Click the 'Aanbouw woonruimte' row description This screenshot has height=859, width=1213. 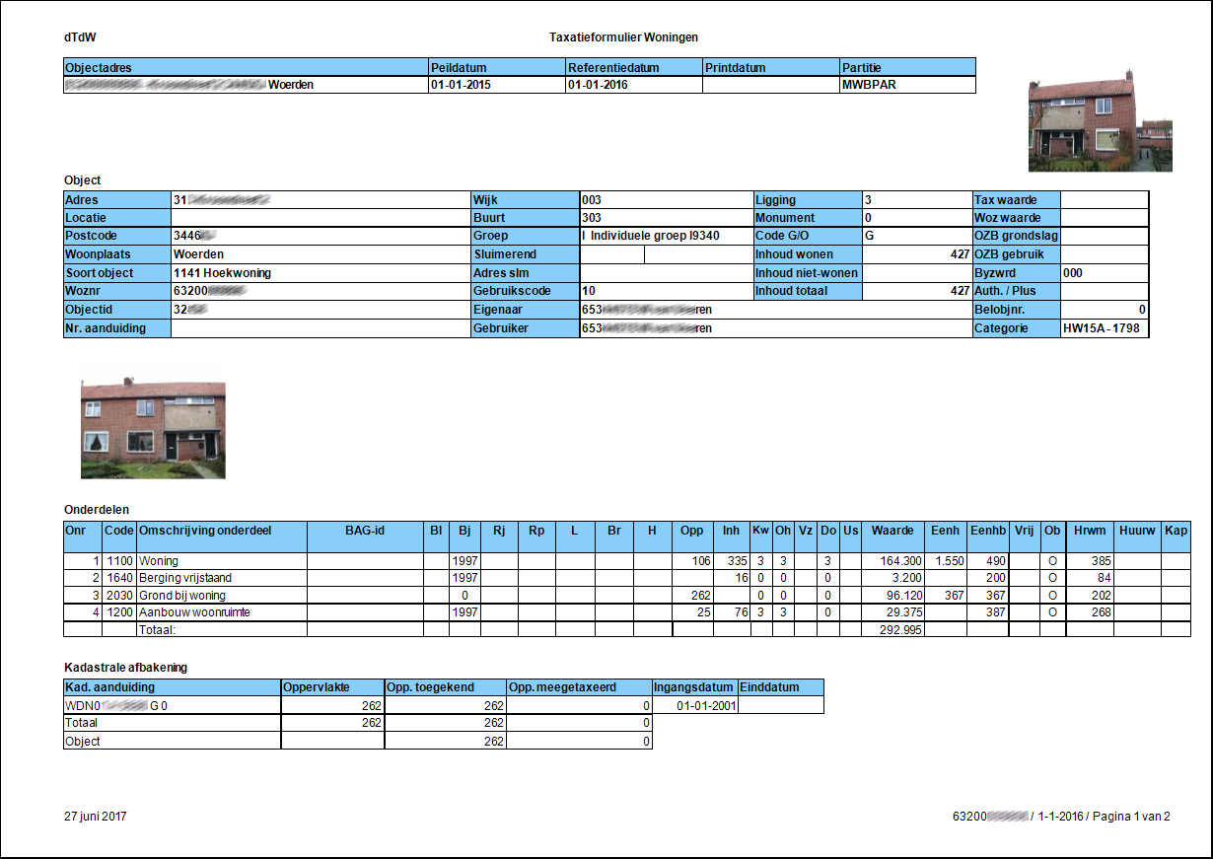[194, 612]
